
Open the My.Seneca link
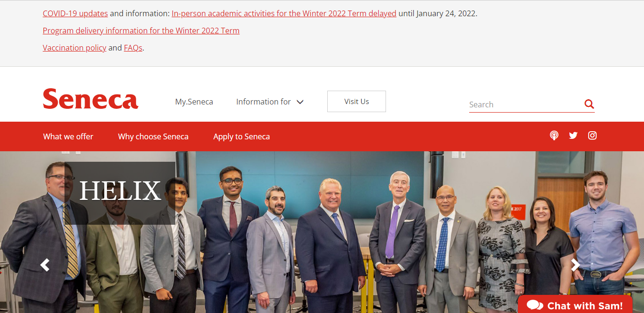tap(194, 102)
